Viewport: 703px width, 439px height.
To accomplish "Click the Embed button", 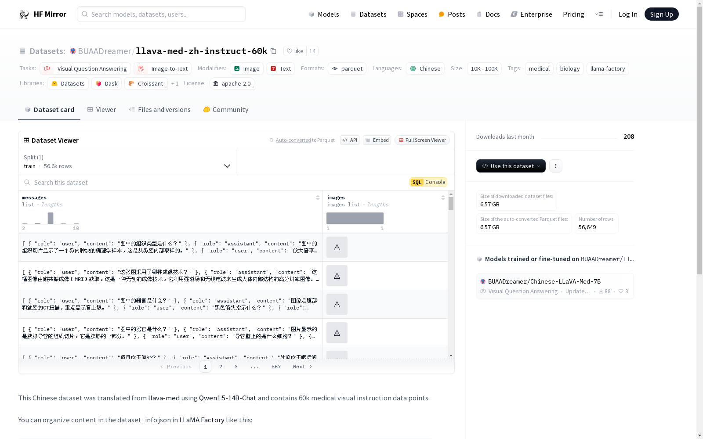I will click(x=377, y=140).
